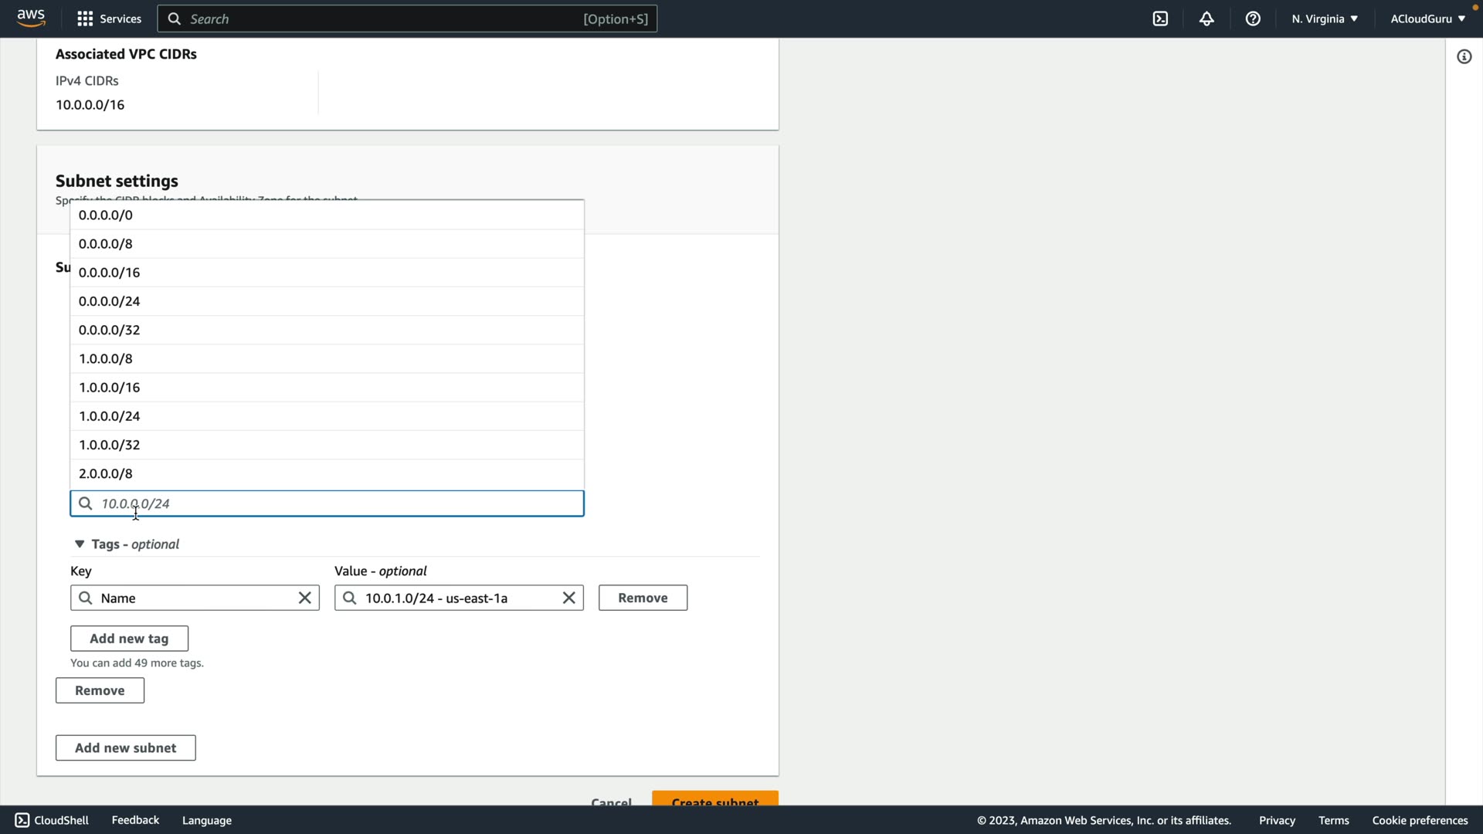Select the 0.0.0.0/24 CIDR option
Image resolution: width=1483 pixels, height=834 pixels.
(109, 301)
